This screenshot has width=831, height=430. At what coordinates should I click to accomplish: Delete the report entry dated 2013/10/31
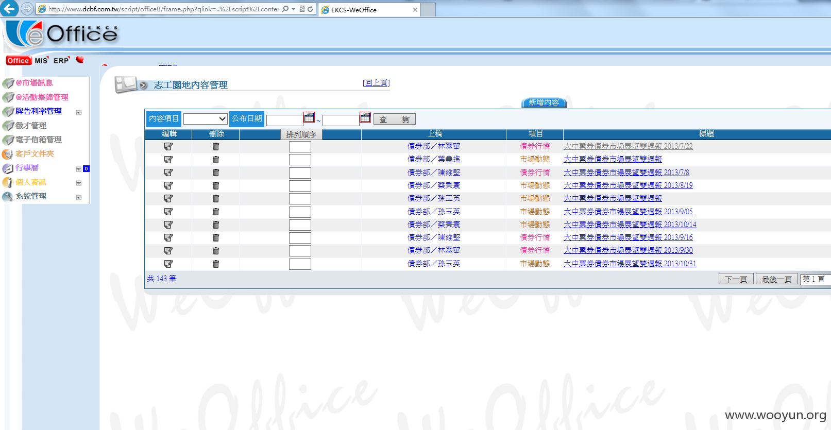point(216,264)
